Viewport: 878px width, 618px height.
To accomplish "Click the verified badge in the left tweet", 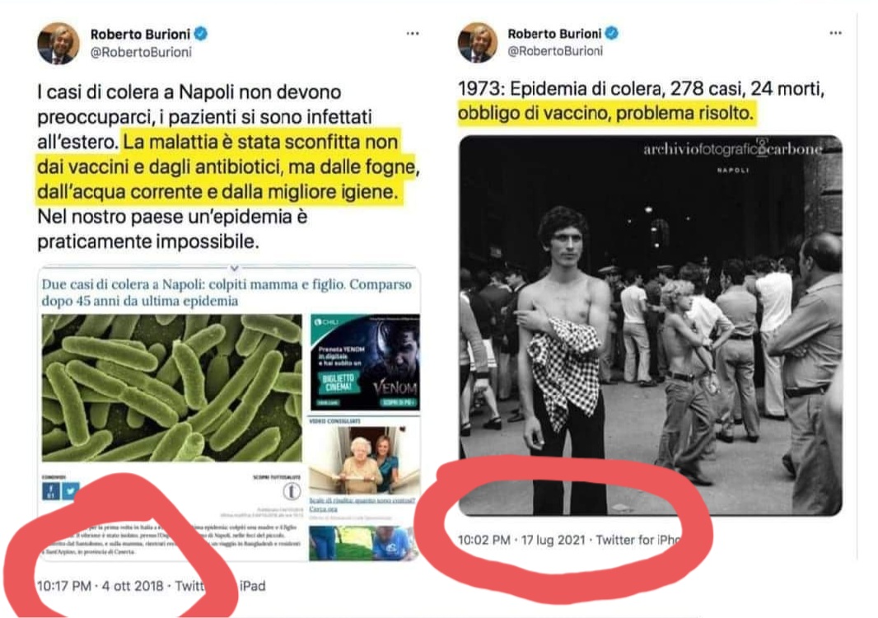I will [200, 34].
